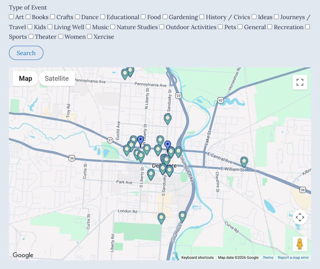Switch to Map view tab
The width and height of the screenshot is (320, 269).
(26, 78)
